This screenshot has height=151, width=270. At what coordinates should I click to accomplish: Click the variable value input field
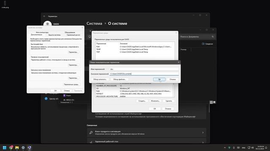[144, 74]
